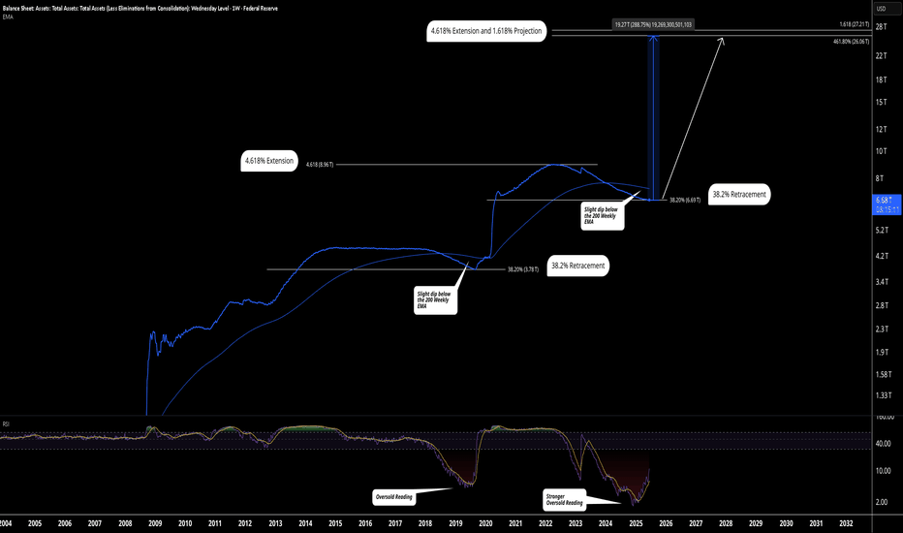Click the 15T price axis label
903x533 pixels.
pos(881,102)
